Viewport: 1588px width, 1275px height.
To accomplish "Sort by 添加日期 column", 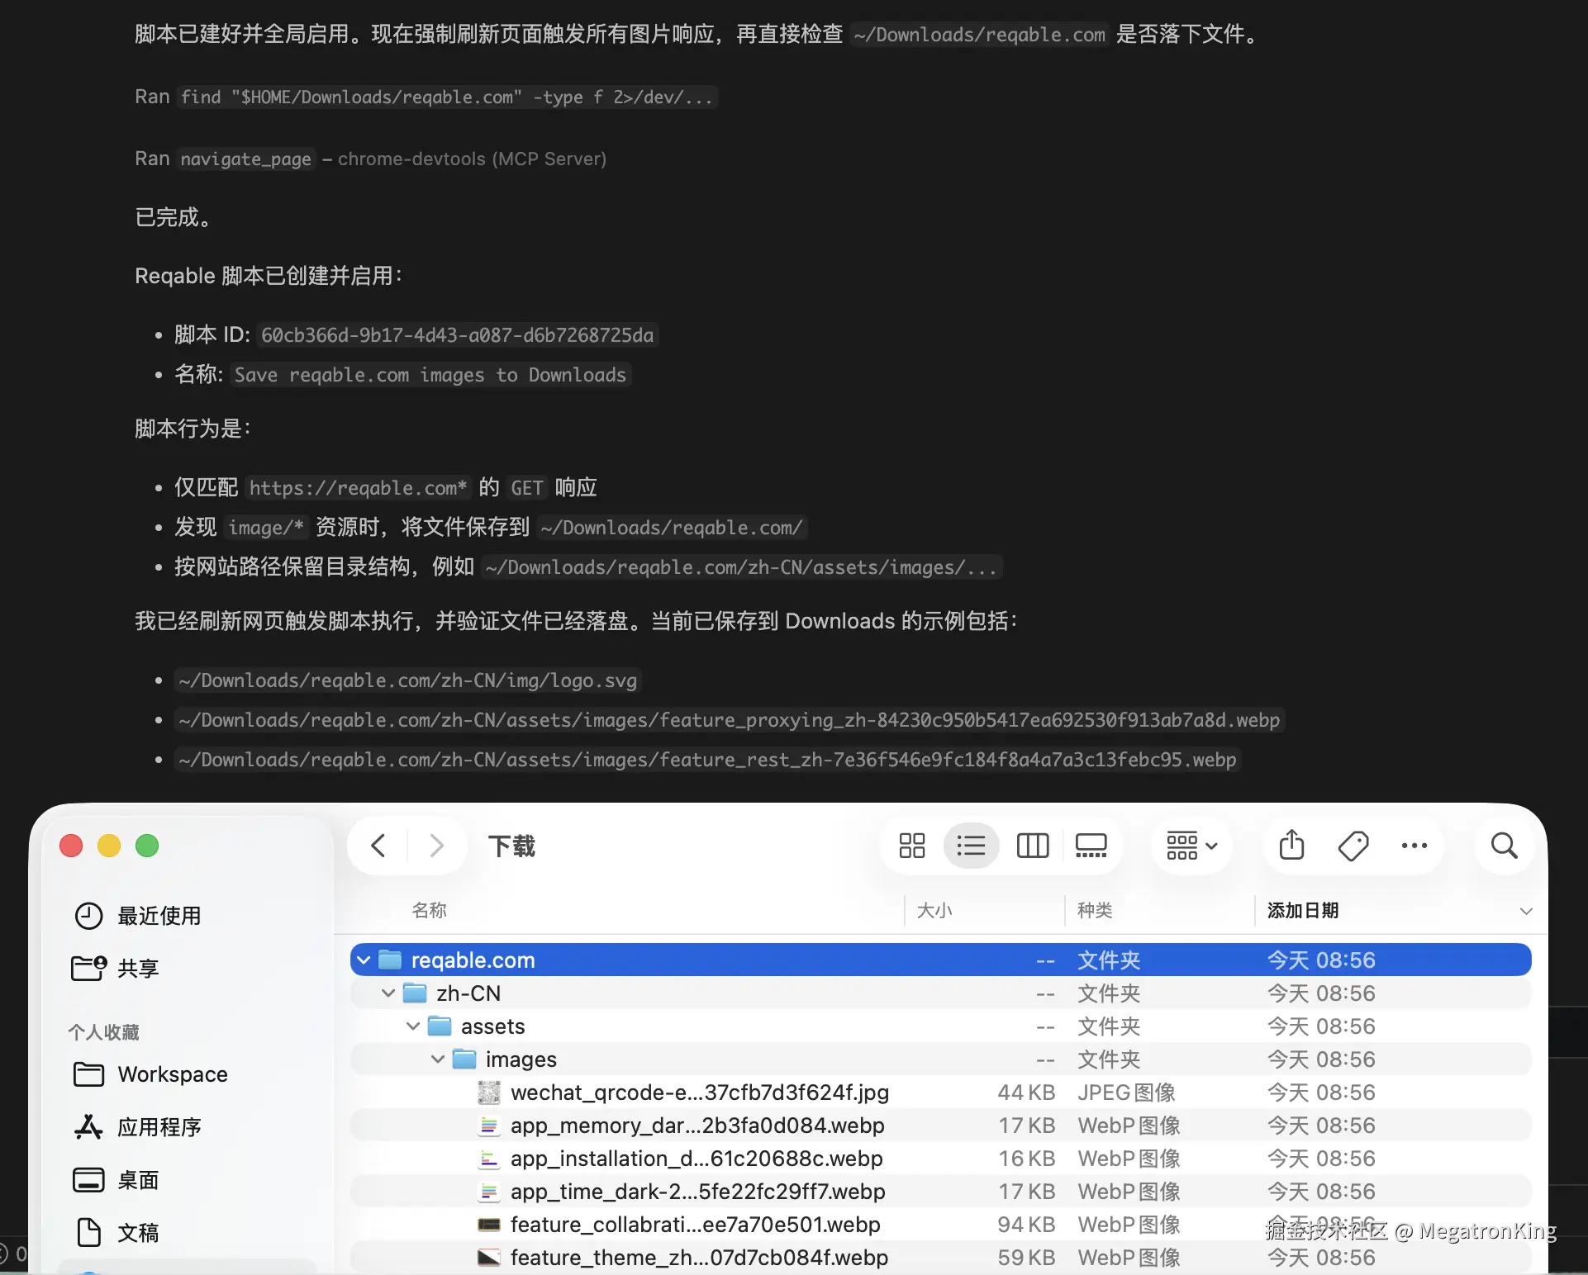I will pyautogui.click(x=1303, y=910).
